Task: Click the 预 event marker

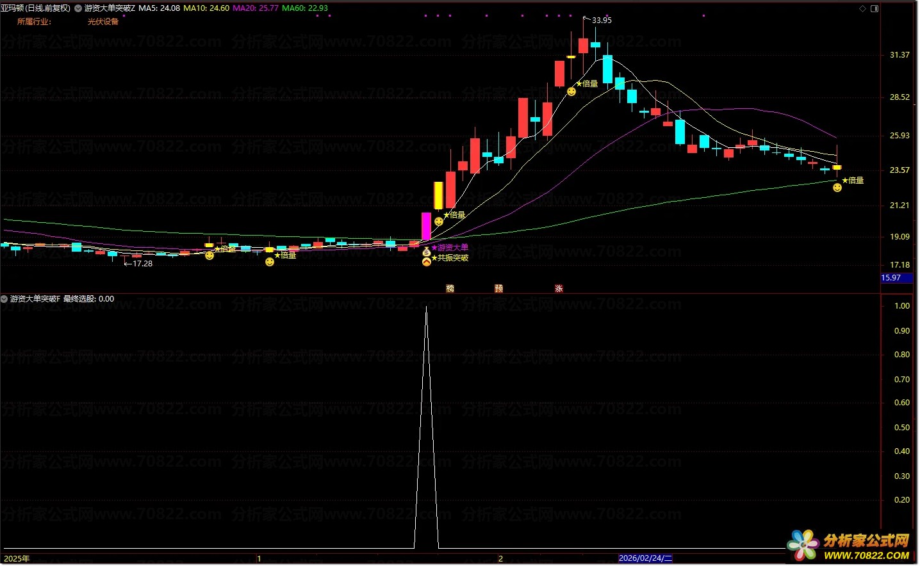Action: (498, 289)
